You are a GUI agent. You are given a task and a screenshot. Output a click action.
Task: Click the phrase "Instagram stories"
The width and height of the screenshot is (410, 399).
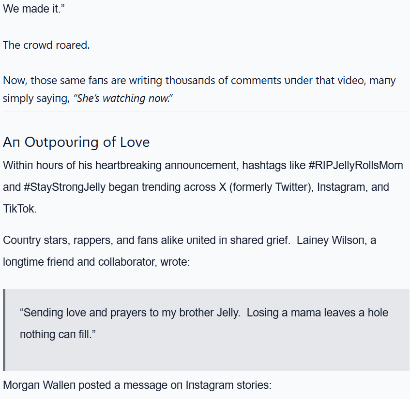(229, 385)
